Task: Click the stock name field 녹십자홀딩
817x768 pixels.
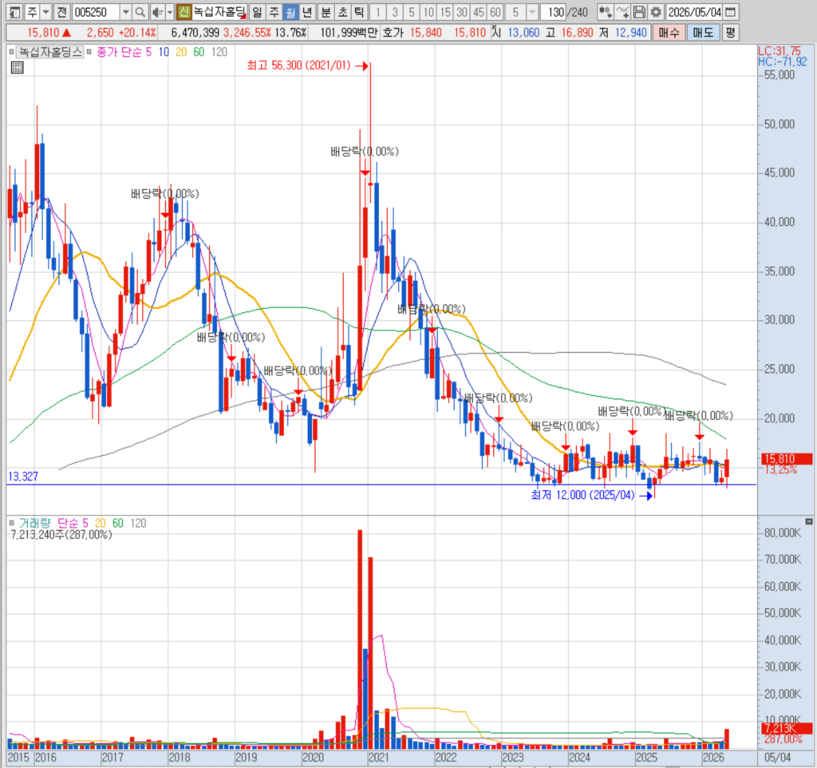Action: coord(219,12)
